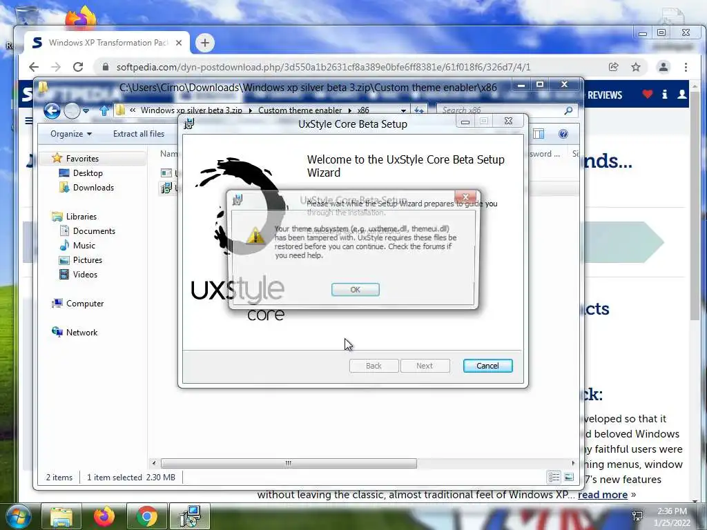Click the Windows Start orb
Viewport: 707px width, 530px height.
19,516
